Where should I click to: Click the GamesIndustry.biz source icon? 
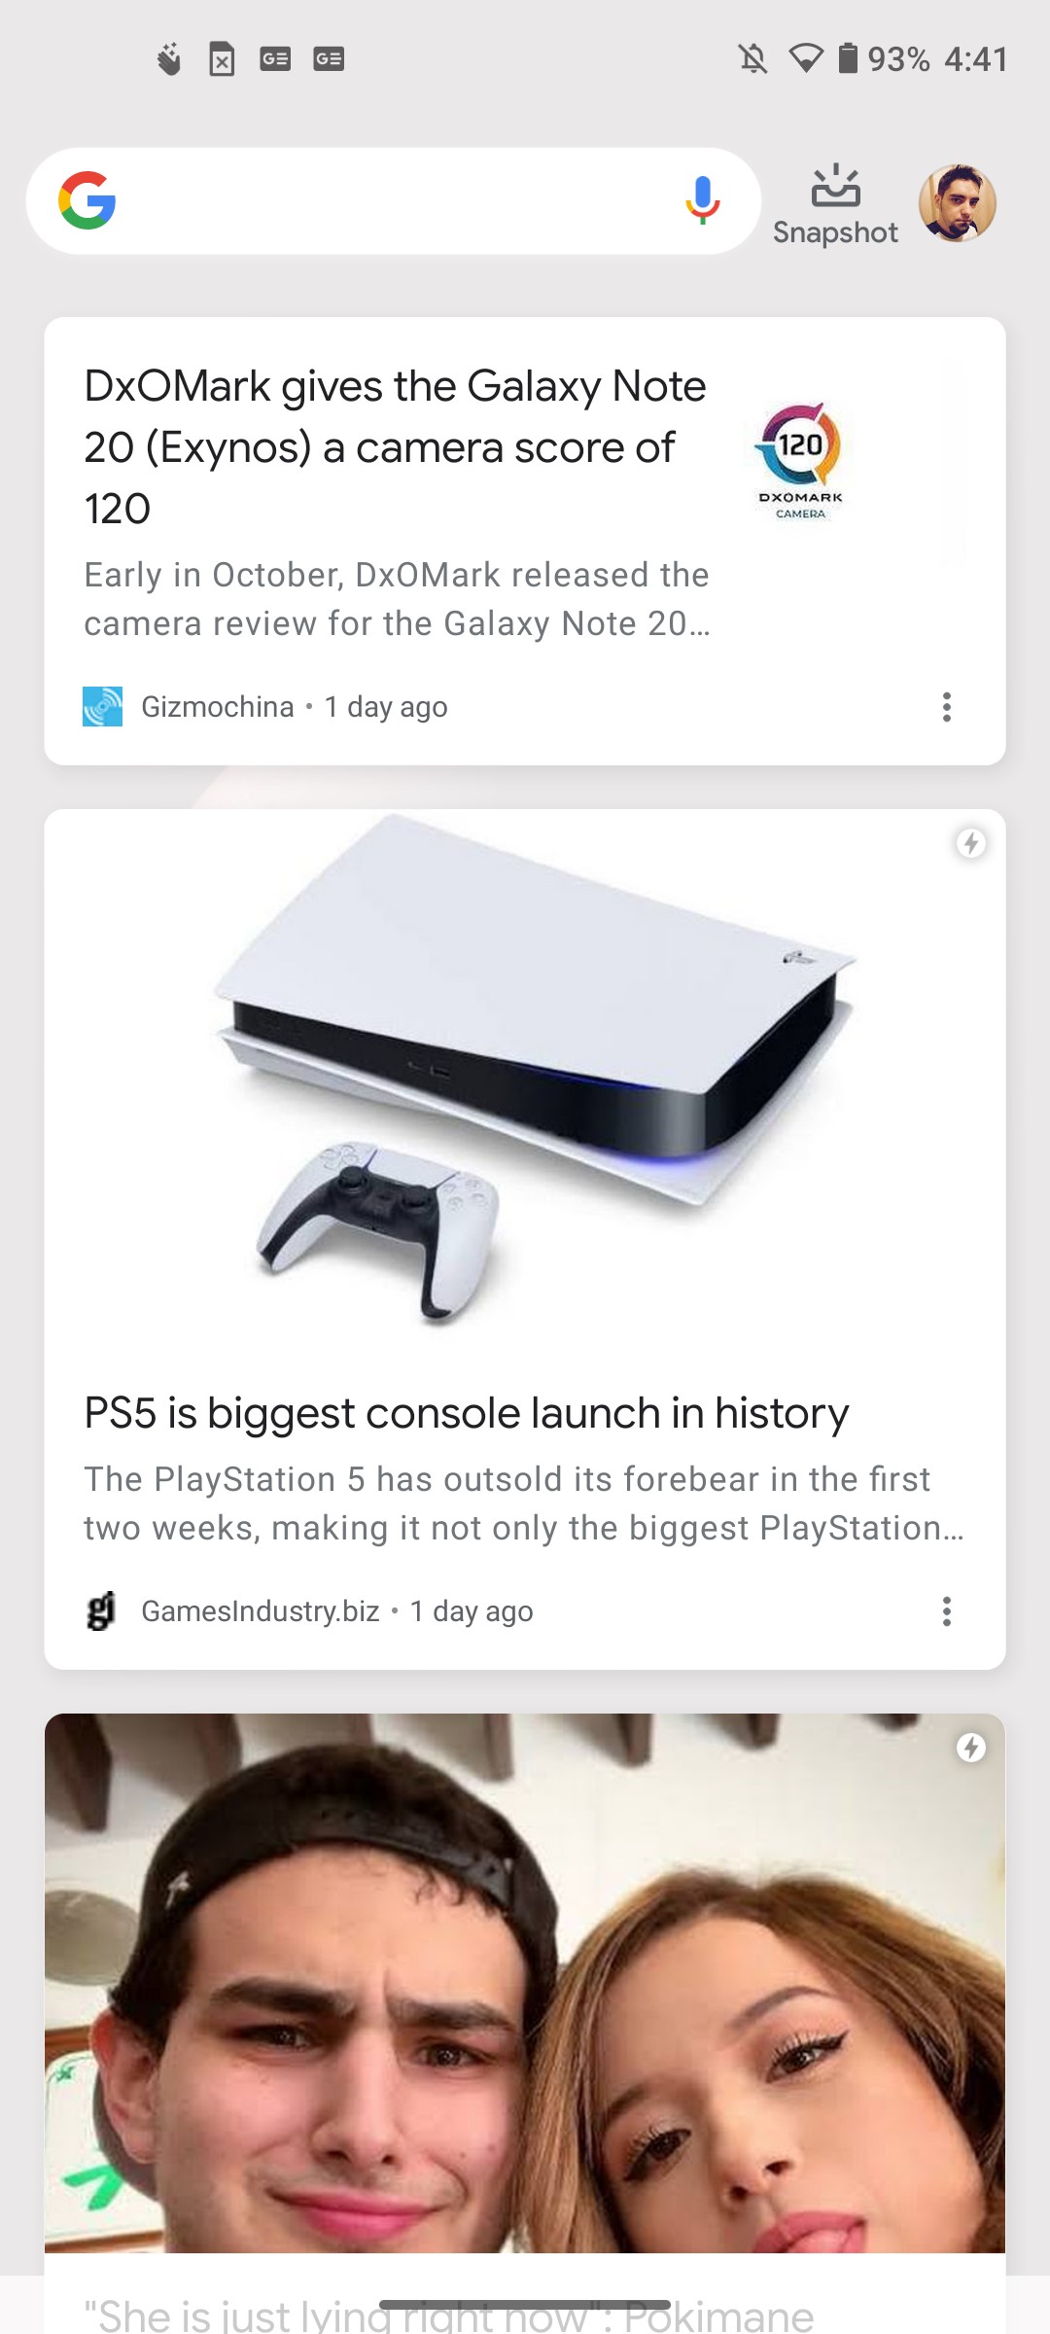tap(101, 1610)
